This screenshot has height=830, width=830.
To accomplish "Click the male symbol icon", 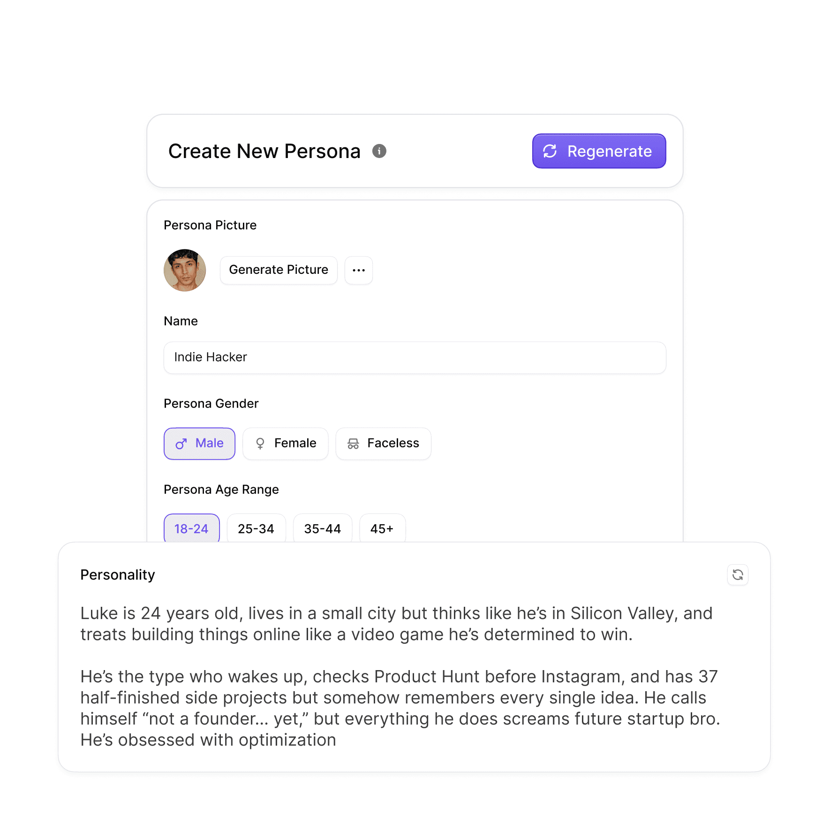I will pyautogui.click(x=181, y=444).
